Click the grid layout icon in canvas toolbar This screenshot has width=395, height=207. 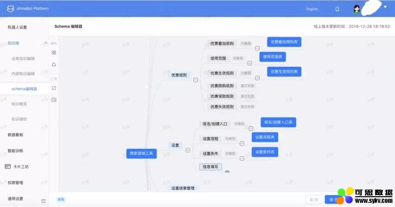pos(54,52)
